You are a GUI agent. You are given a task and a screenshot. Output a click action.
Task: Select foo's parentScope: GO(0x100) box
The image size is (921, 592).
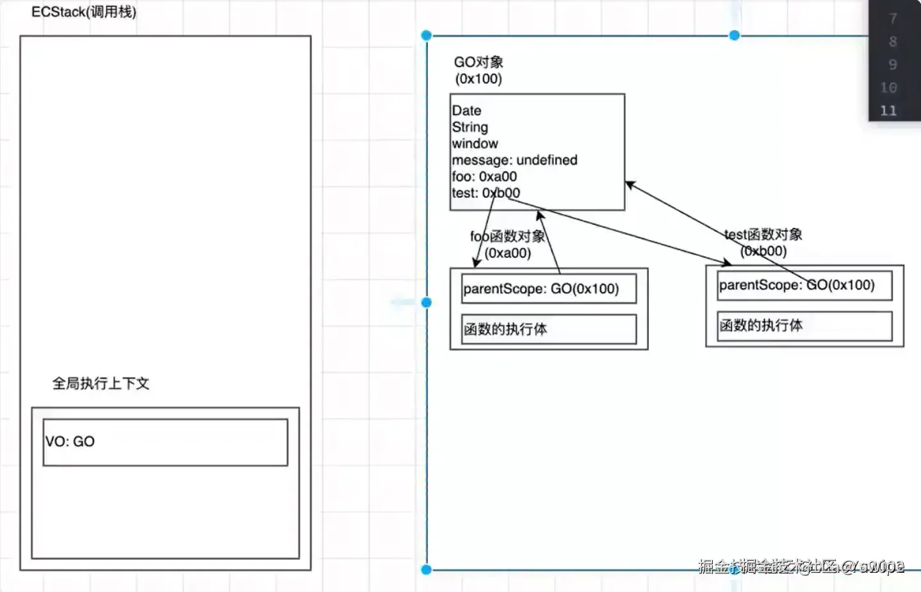(549, 289)
